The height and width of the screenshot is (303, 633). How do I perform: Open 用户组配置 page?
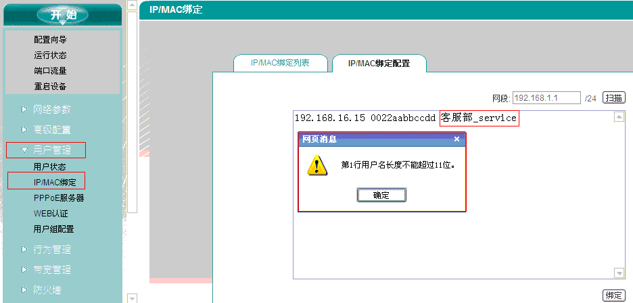coord(54,229)
